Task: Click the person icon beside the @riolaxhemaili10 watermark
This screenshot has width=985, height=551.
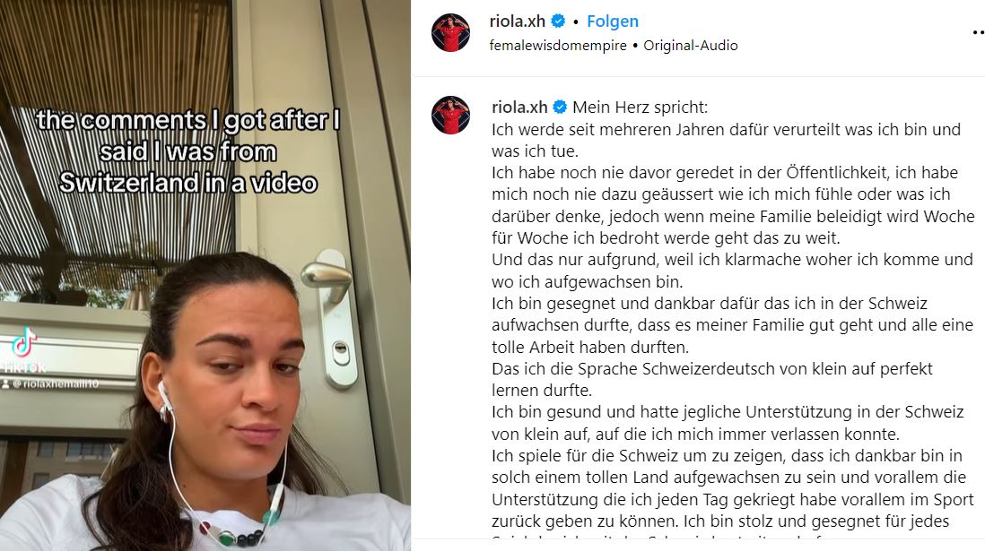Action: [x=5, y=383]
